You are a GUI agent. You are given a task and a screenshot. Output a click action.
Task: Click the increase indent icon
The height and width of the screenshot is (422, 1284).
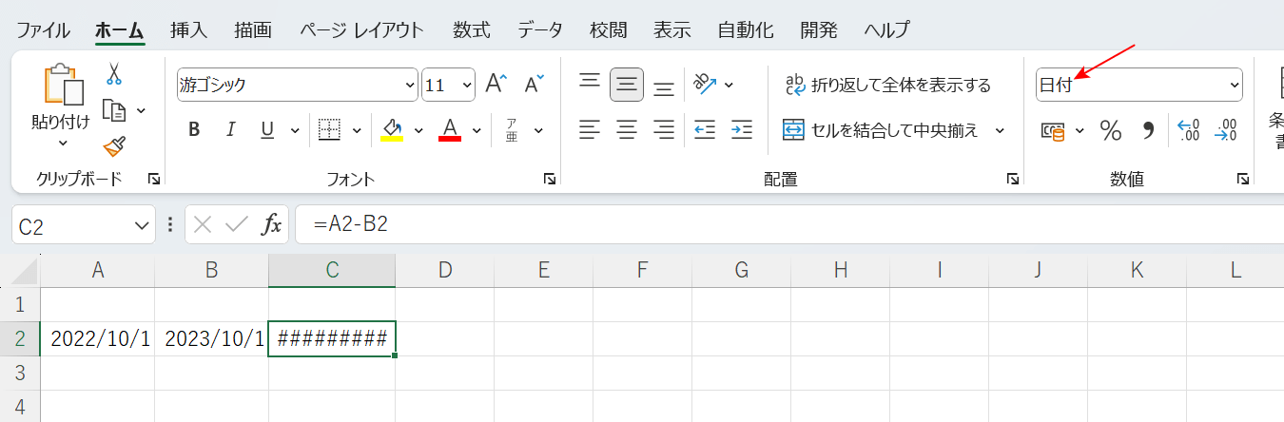pos(742,129)
